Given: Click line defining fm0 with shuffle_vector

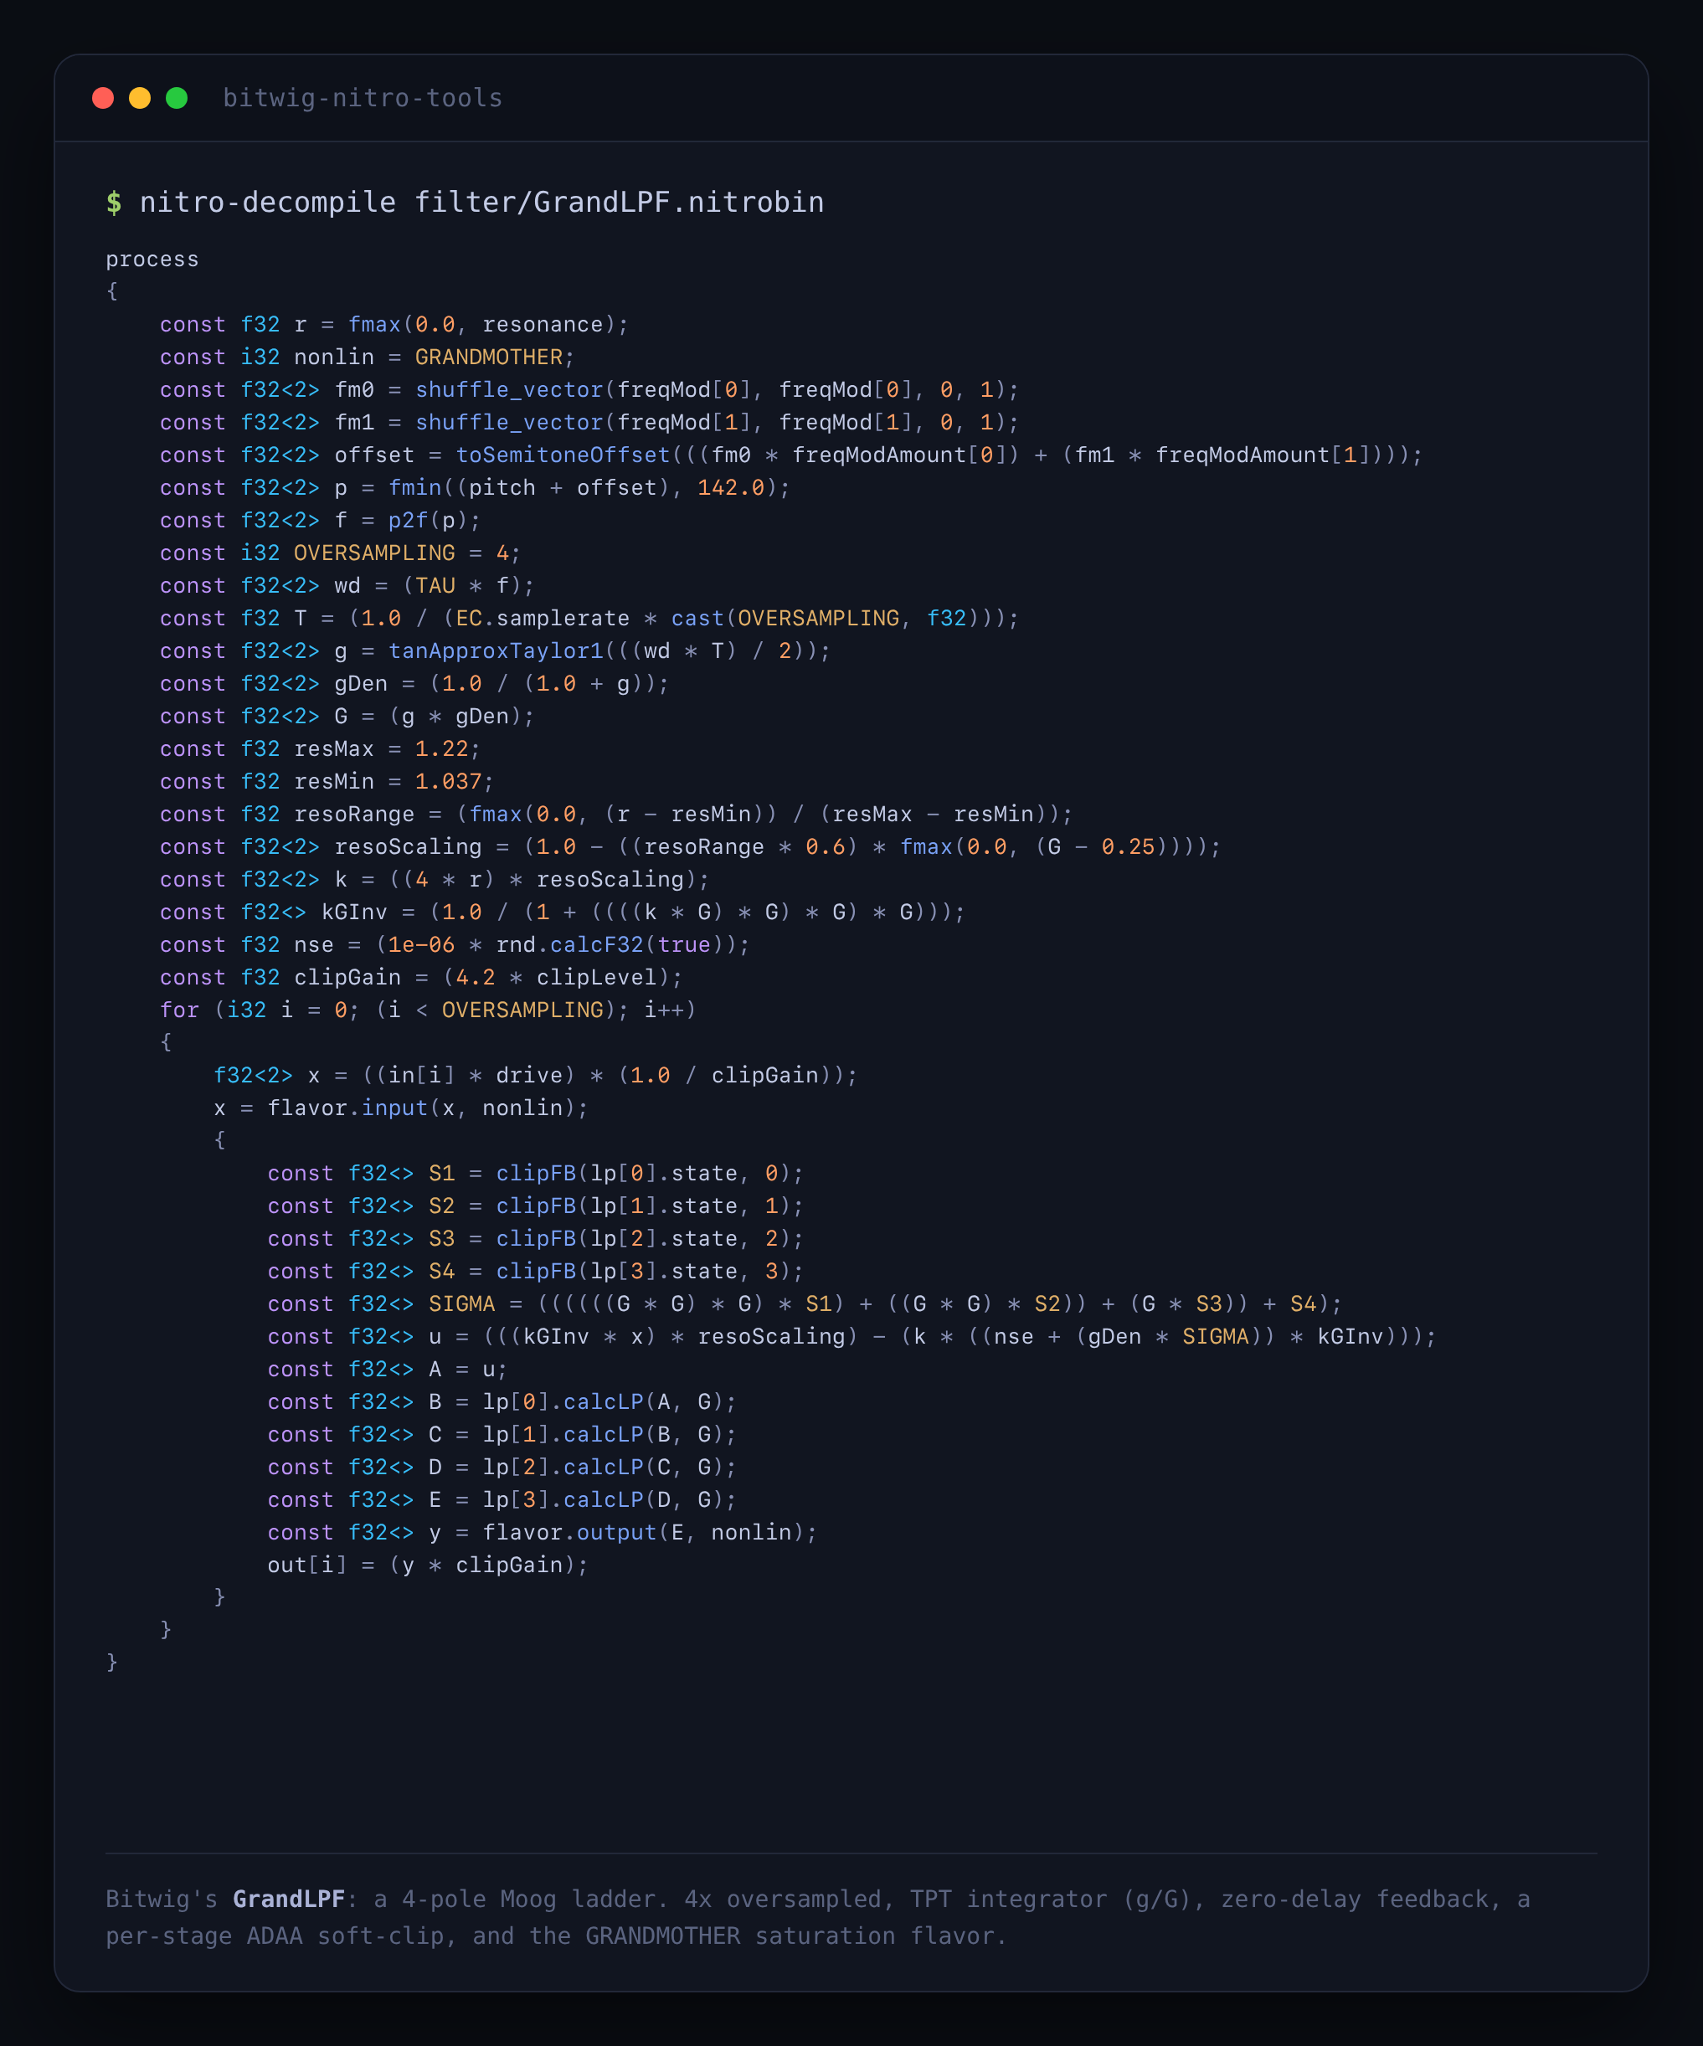Looking at the screenshot, I should pyautogui.click(x=589, y=390).
